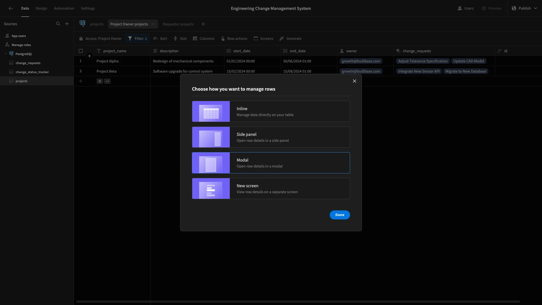Click the Migrate to New Database tag
The image size is (542, 305).
tap(466, 71)
